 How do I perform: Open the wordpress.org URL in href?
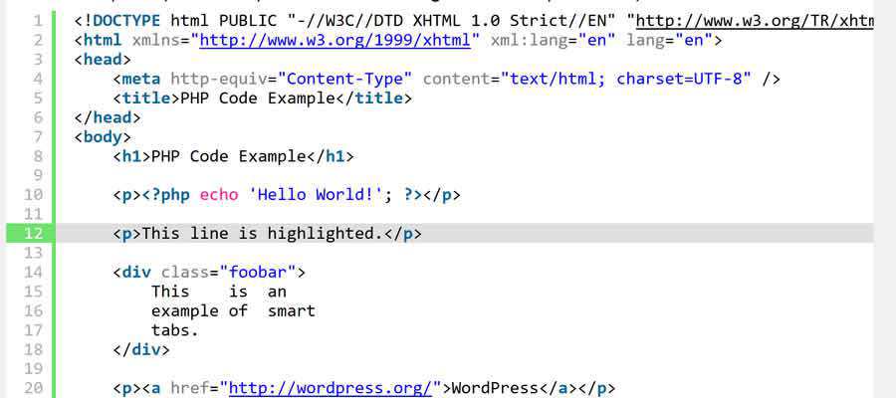click(x=331, y=388)
